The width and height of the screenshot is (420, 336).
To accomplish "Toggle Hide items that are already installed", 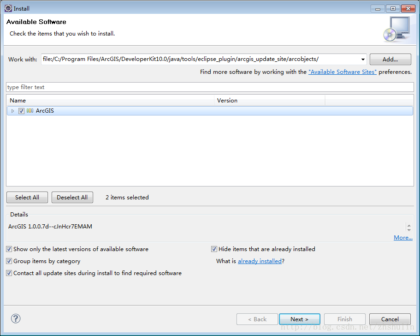I will pyautogui.click(x=214, y=249).
